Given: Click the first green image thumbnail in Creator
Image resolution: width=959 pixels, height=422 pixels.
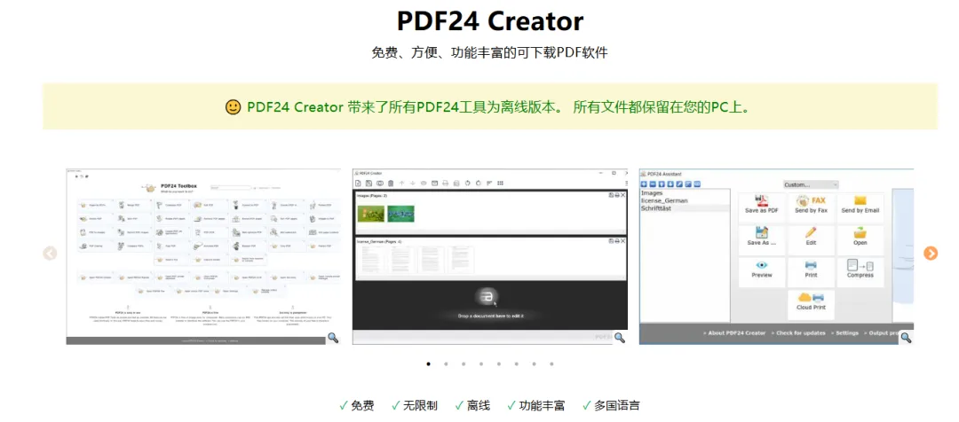Looking at the screenshot, I should point(371,214).
